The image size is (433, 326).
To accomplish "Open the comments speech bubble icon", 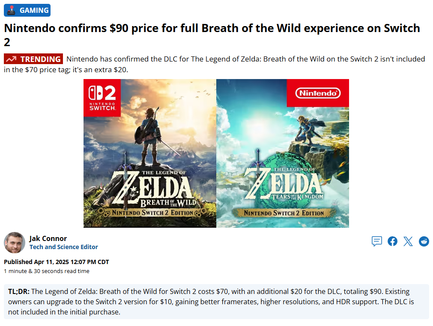I will click(x=376, y=241).
